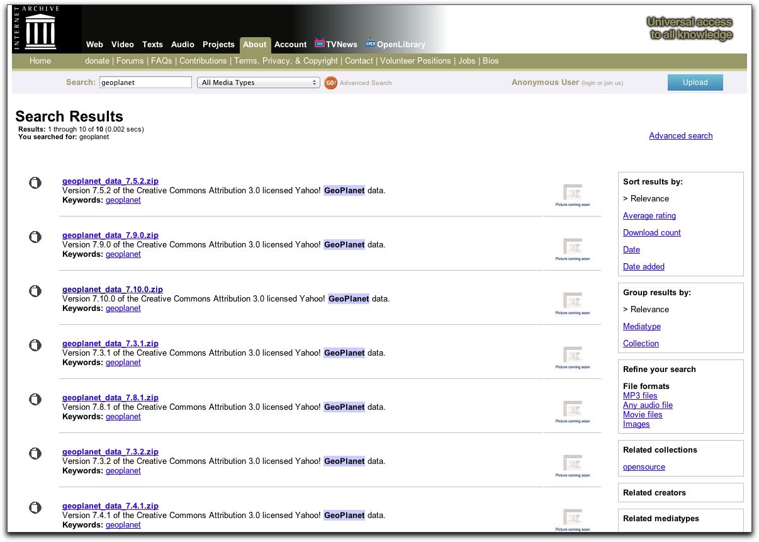This screenshot has width=759, height=542.
Task: Open geoplanet_data_7.5.2.zip result
Action: [x=110, y=181]
